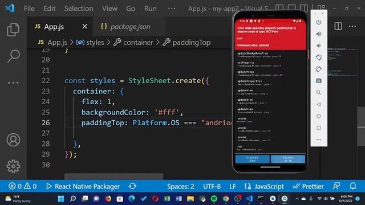Open Customize Layout icon
365x205 pixels.
321,7
